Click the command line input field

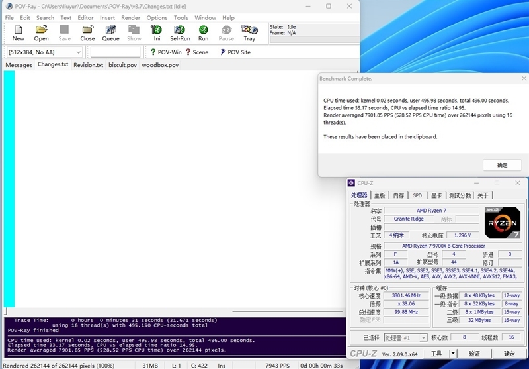click(x=115, y=52)
